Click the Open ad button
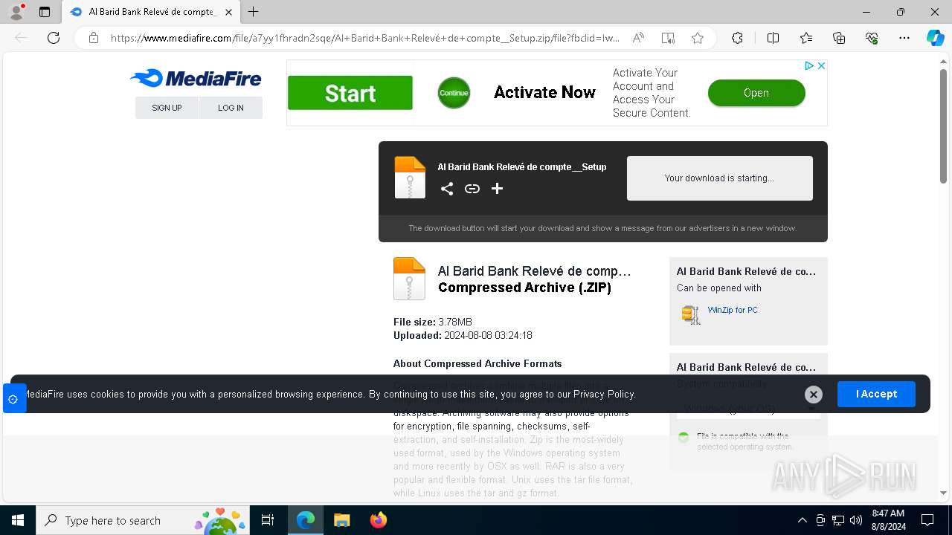Screen dimensions: 952x535 pyautogui.click(x=756, y=93)
